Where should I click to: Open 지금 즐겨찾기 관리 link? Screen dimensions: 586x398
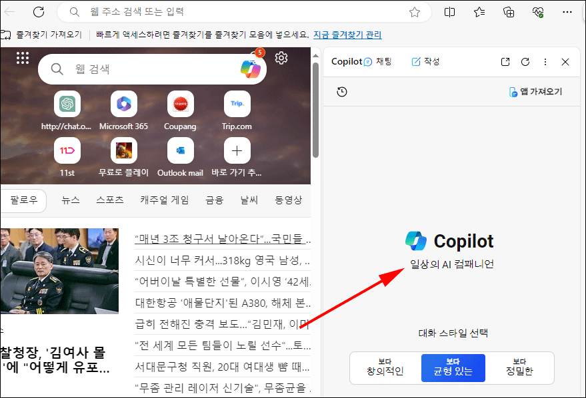(x=347, y=35)
